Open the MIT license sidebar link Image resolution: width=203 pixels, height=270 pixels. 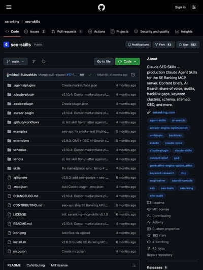158,209
